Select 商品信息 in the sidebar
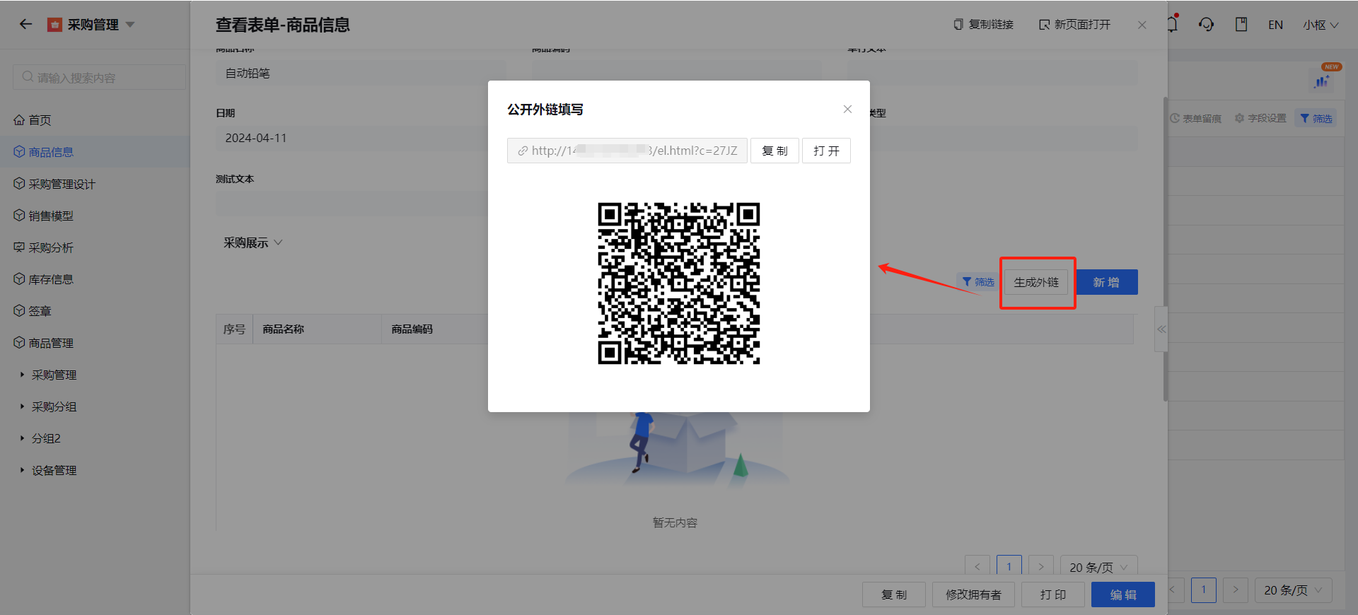This screenshot has height=615, width=1358. 95,152
